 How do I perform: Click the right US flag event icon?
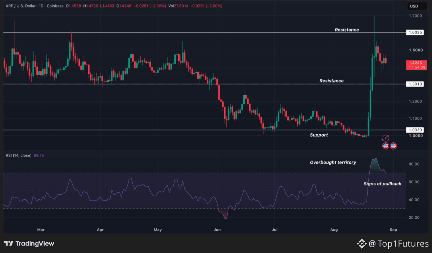[393, 146]
